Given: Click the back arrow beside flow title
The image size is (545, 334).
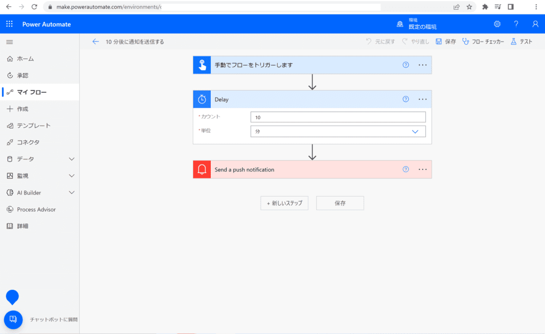Looking at the screenshot, I should 96,42.
